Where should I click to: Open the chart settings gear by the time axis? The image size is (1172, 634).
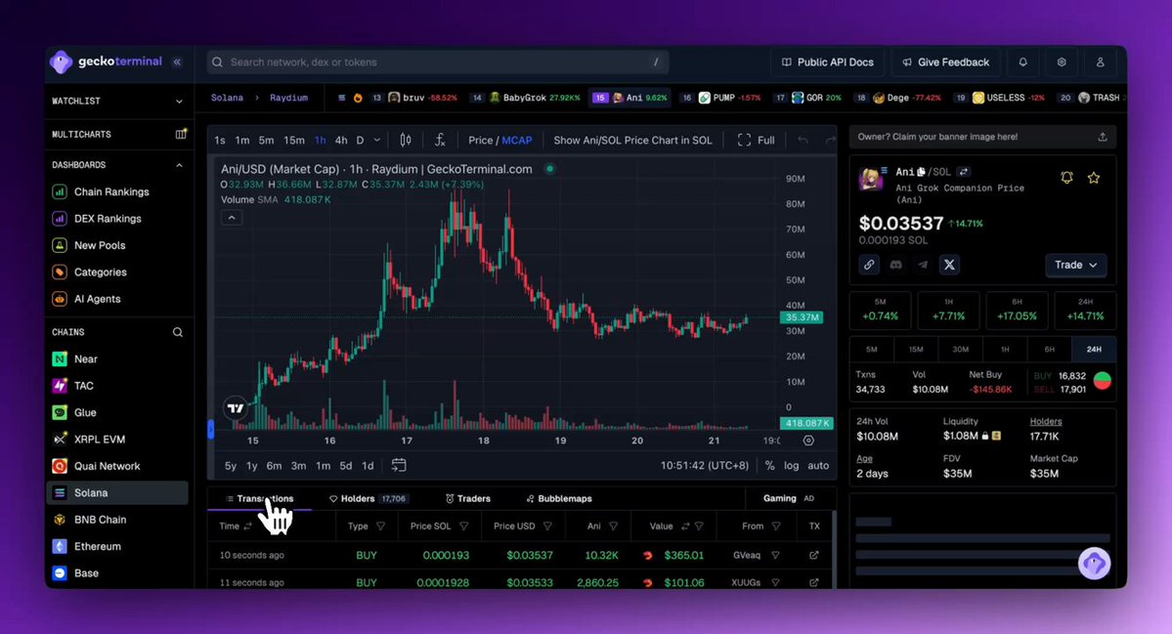pyautogui.click(x=808, y=441)
